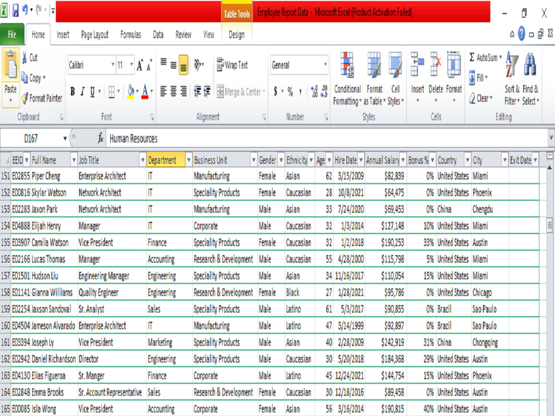Switch to the Formulas tab

tap(130, 34)
